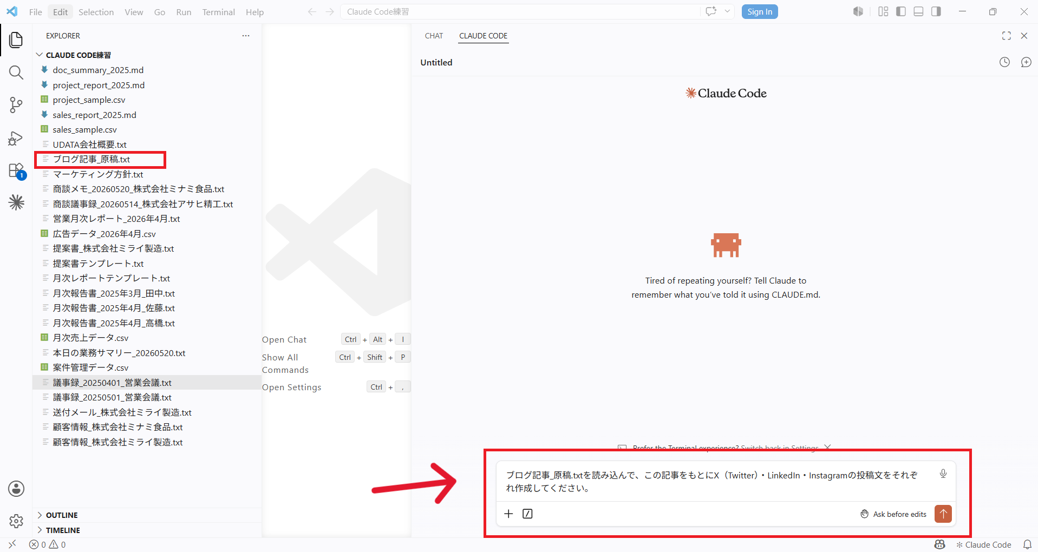Open the Terminal menu
This screenshot has width=1038, height=552.
click(218, 12)
